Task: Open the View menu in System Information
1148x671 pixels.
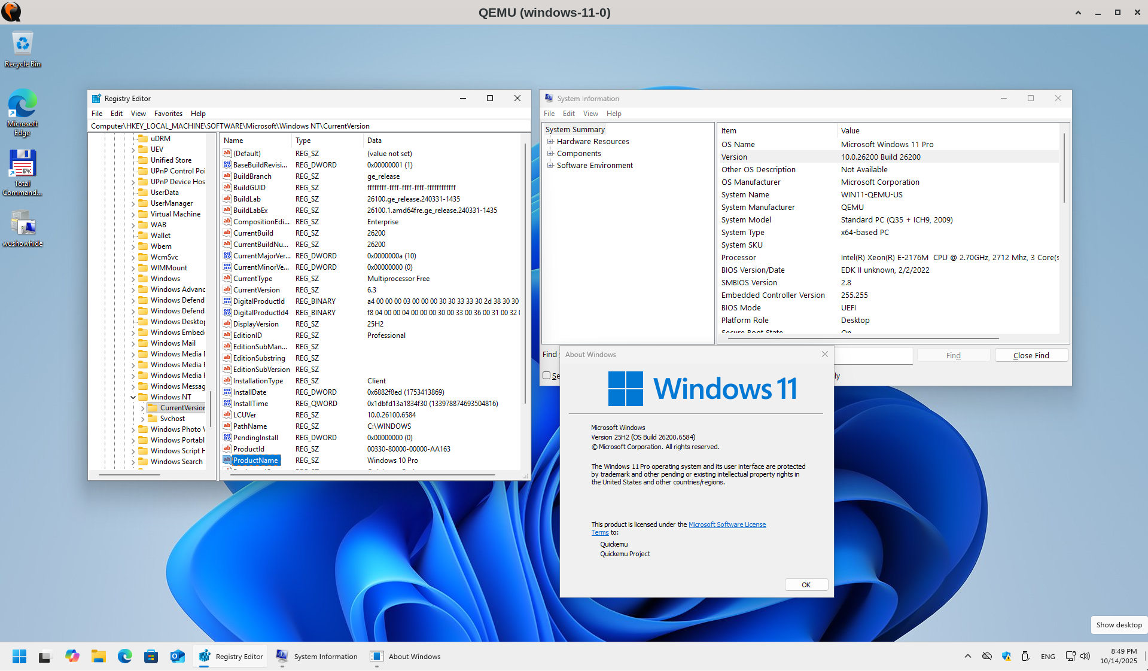Action: tap(590, 114)
